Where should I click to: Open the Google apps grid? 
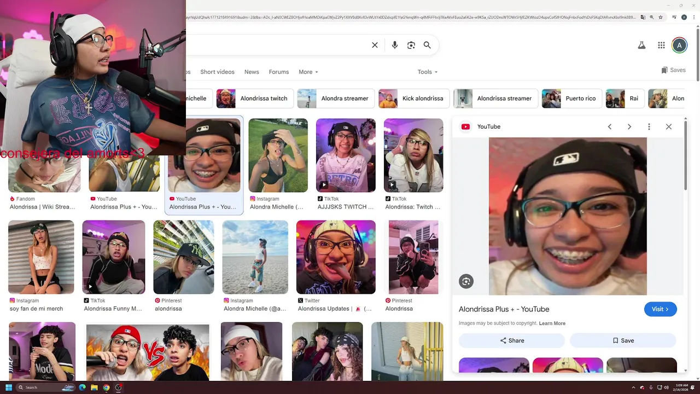tap(661, 45)
